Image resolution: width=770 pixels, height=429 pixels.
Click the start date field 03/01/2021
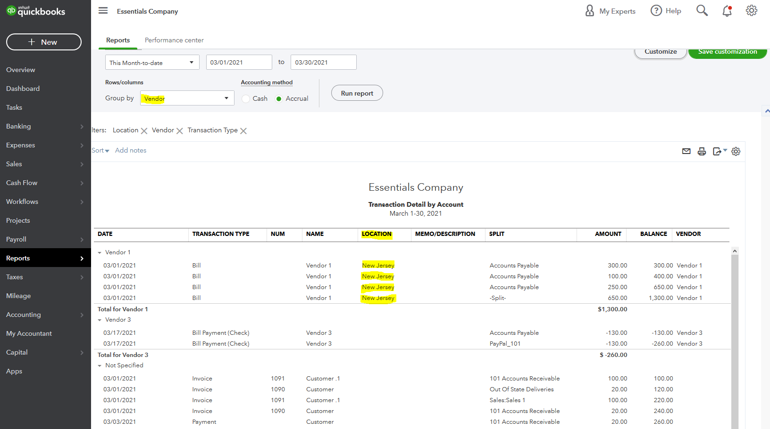pyautogui.click(x=239, y=63)
